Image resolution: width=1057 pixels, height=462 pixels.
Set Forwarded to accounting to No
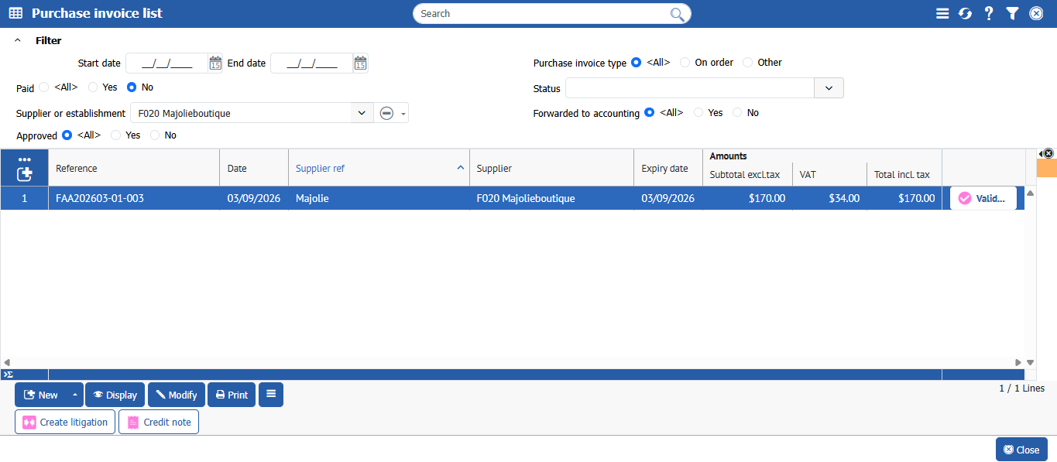coord(737,113)
